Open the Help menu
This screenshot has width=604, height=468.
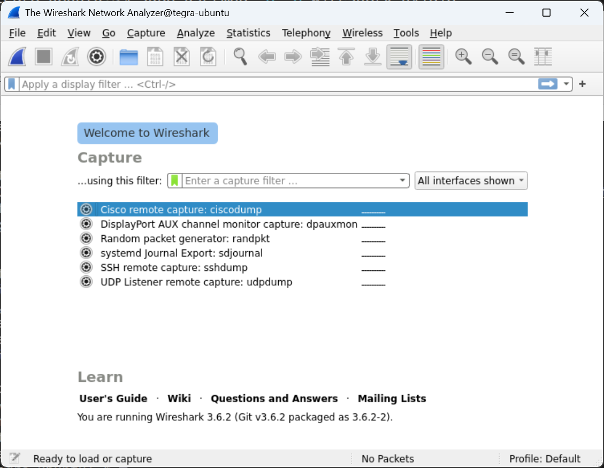click(441, 33)
